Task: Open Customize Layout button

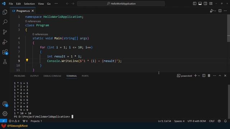Action: click(x=211, y=4)
